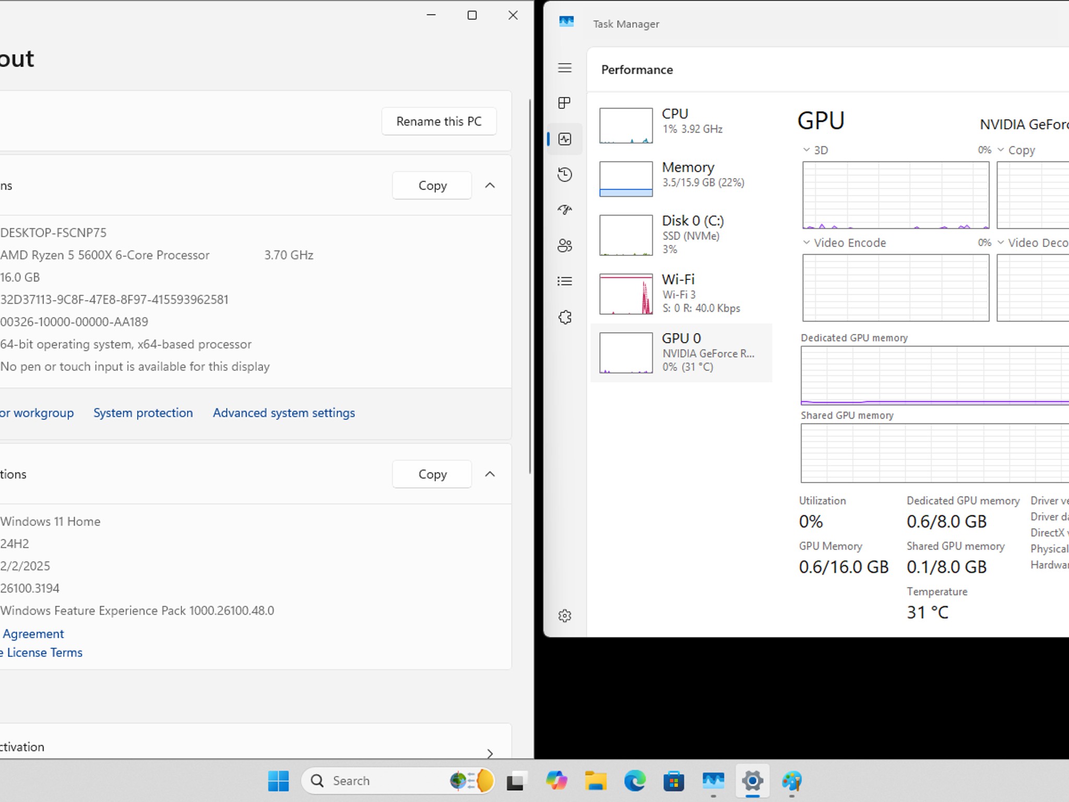This screenshot has width=1069, height=802.
Task: Collapse the Copy graph section
Action: pos(1001,150)
